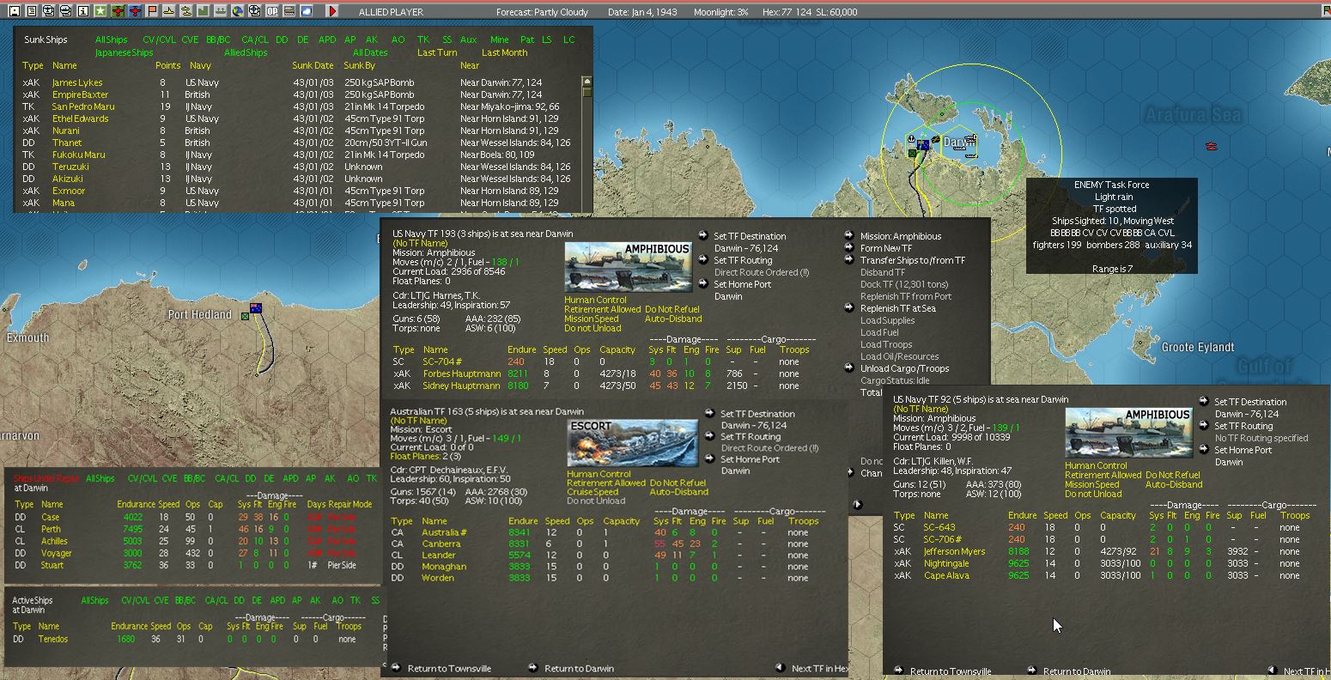Select 'Achilles' in Ships Under Repair list
This screenshot has width=1331, height=680.
pyautogui.click(x=54, y=541)
